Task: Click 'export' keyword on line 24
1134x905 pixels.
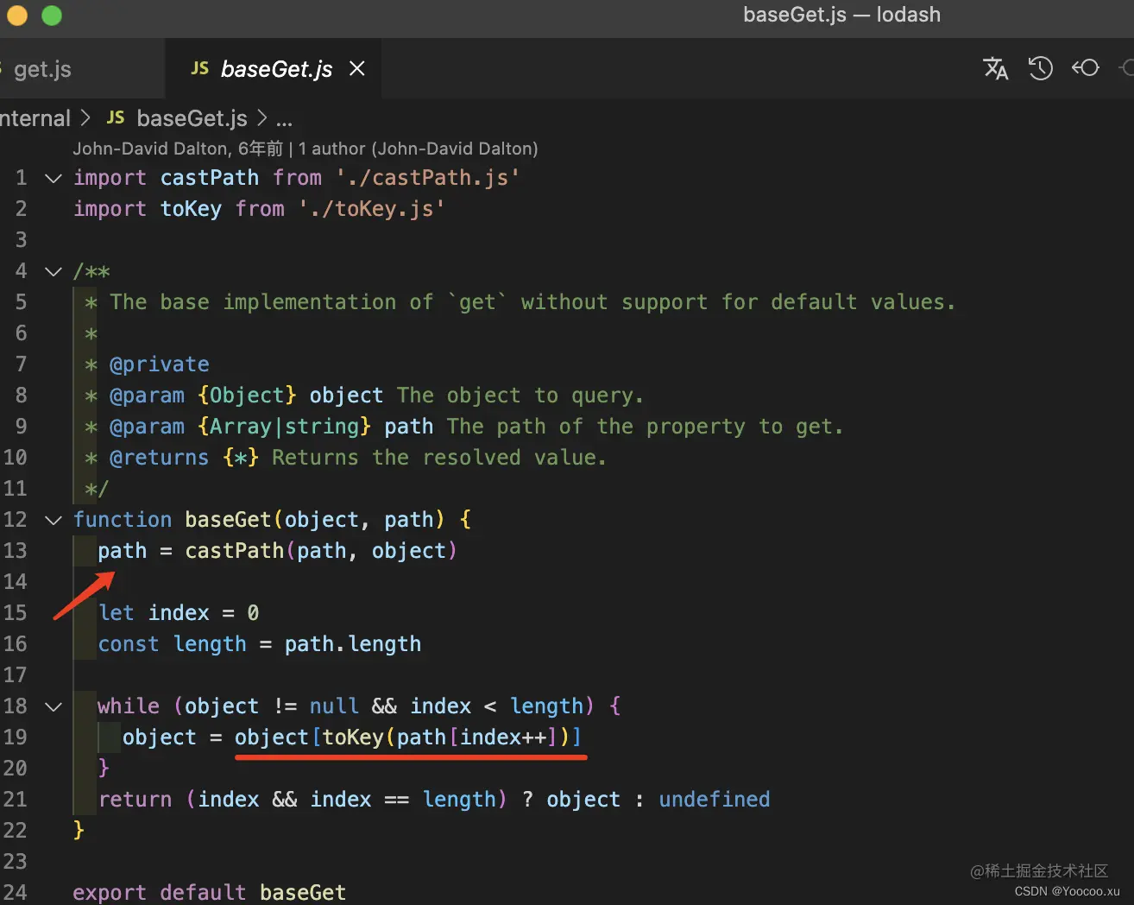Action: tap(110, 893)
